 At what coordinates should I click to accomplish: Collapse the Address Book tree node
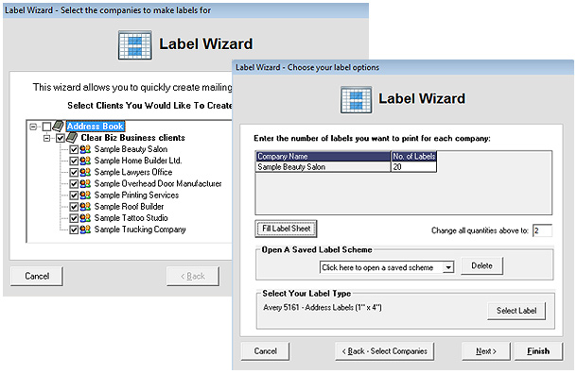[33, 127]
